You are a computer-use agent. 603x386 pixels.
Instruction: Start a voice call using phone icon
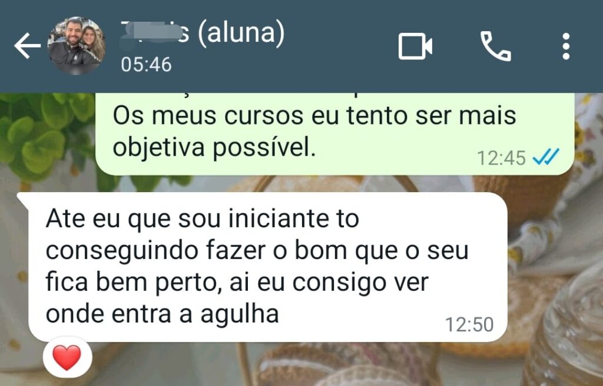496,46
